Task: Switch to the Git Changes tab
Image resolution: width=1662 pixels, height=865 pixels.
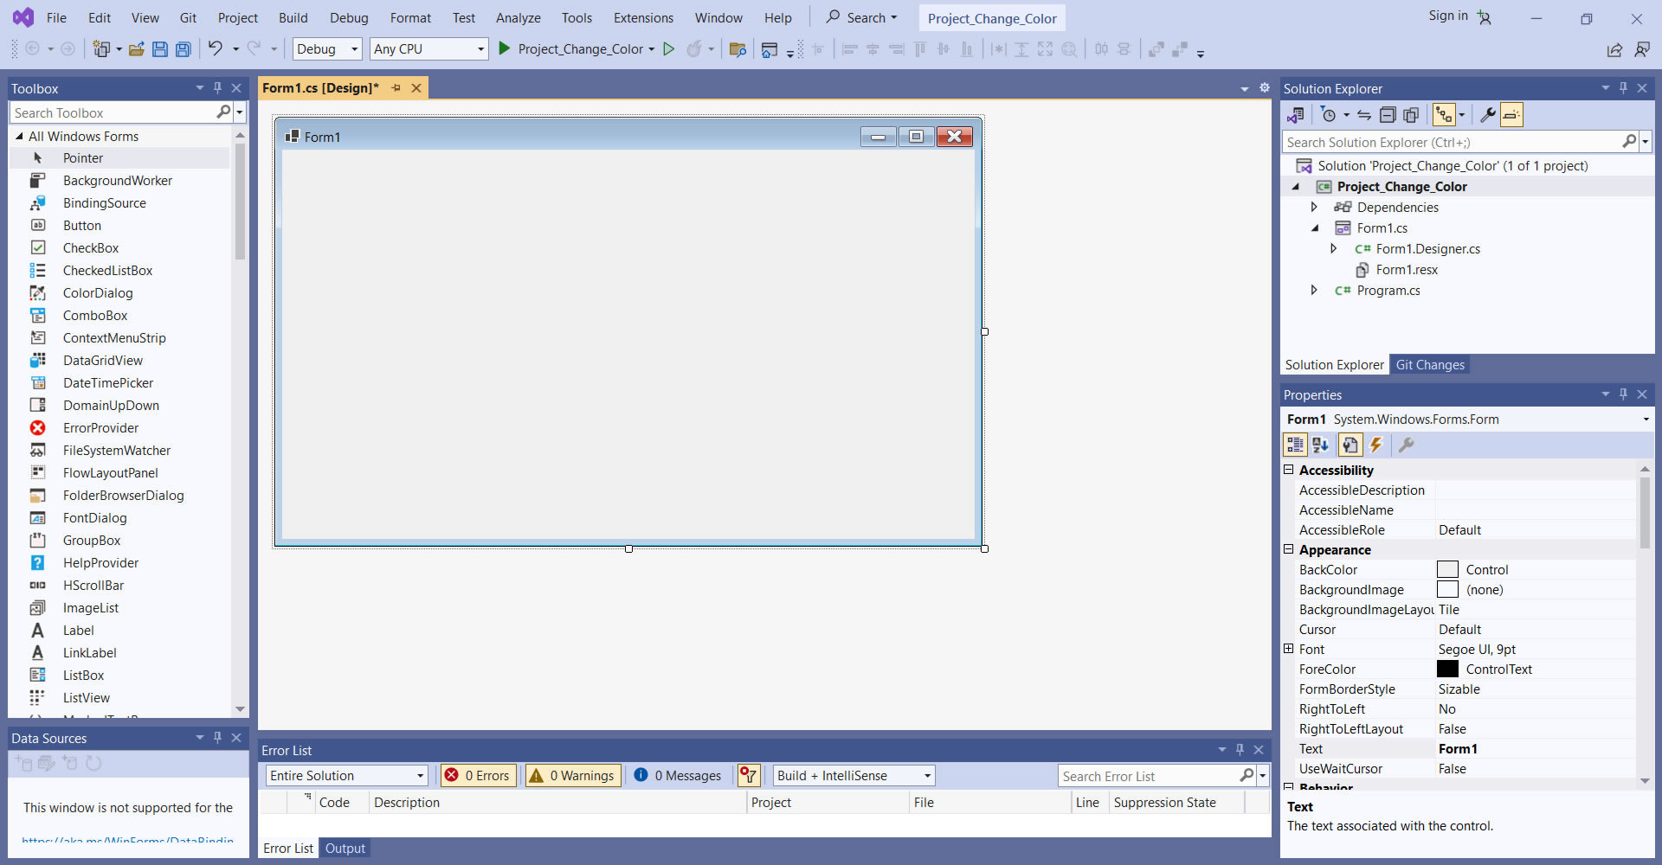Action: pyautogui.click(x=1429, y=365)
